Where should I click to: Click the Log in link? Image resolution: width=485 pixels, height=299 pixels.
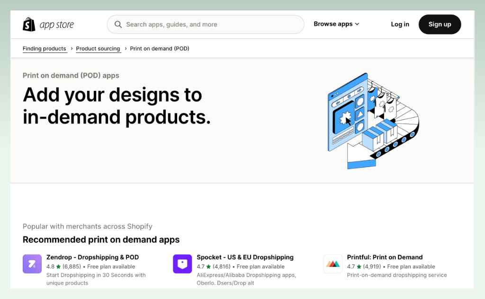click(x=400, y=25)
